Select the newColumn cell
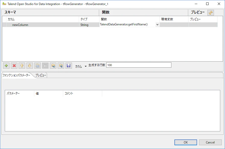Image resolution: width=225 pixels, height=149 pixels. 43,25
